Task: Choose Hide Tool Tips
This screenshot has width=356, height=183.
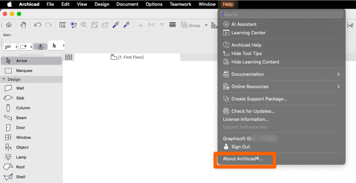Action: click(282, 53)
